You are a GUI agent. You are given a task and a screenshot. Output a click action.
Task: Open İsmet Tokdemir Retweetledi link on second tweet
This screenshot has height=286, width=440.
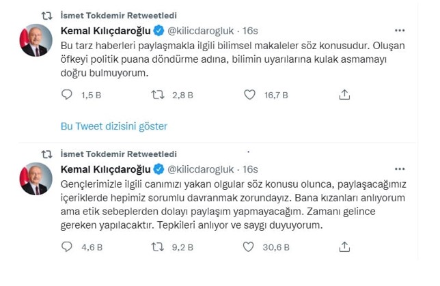(118, 154)
